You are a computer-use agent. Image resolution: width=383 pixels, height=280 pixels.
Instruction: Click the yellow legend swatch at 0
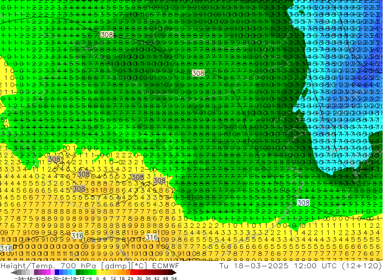pyautogui.click(x=98, y=272)
